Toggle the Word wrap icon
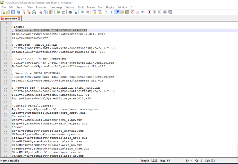The width and height of the screenshot is (238, 164). [106, 12]
